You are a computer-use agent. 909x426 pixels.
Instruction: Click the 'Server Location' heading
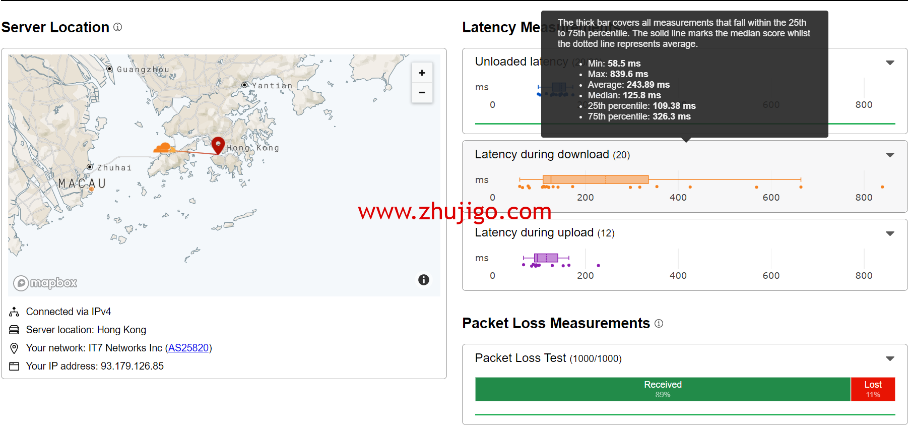pyautogui.click(x=55, y=27)
